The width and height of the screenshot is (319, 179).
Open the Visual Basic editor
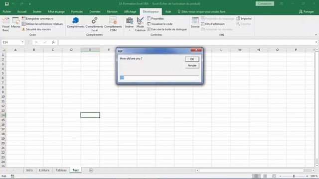5,24
